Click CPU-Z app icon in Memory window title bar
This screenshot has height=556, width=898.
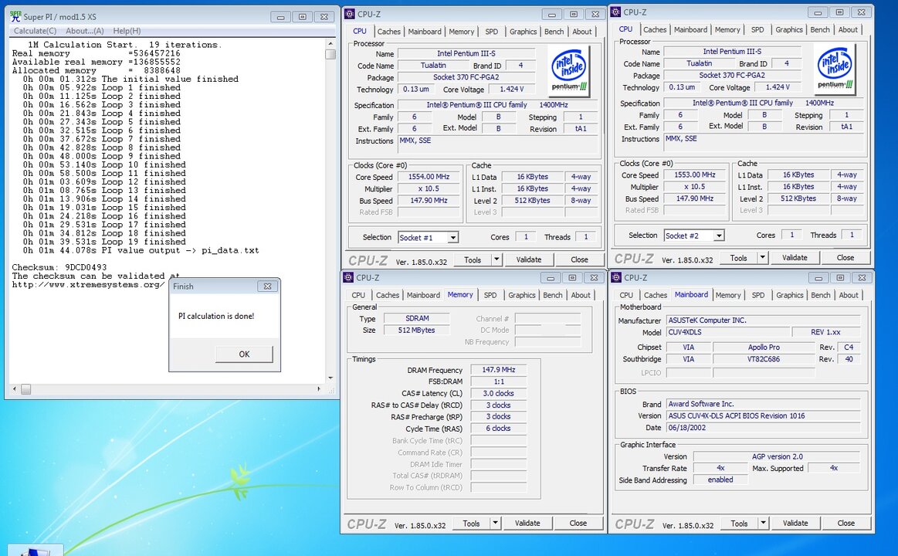(348, 278)
